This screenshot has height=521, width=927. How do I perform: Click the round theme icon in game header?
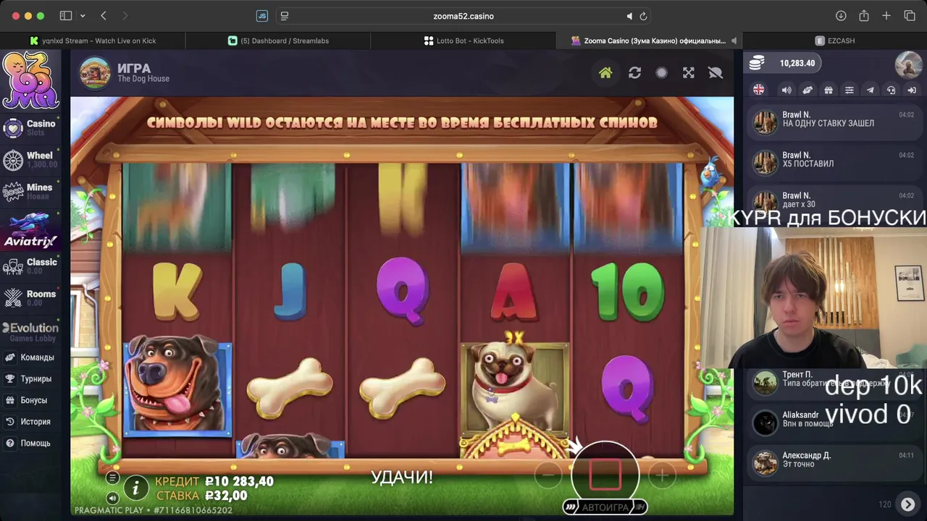point(661,72)
